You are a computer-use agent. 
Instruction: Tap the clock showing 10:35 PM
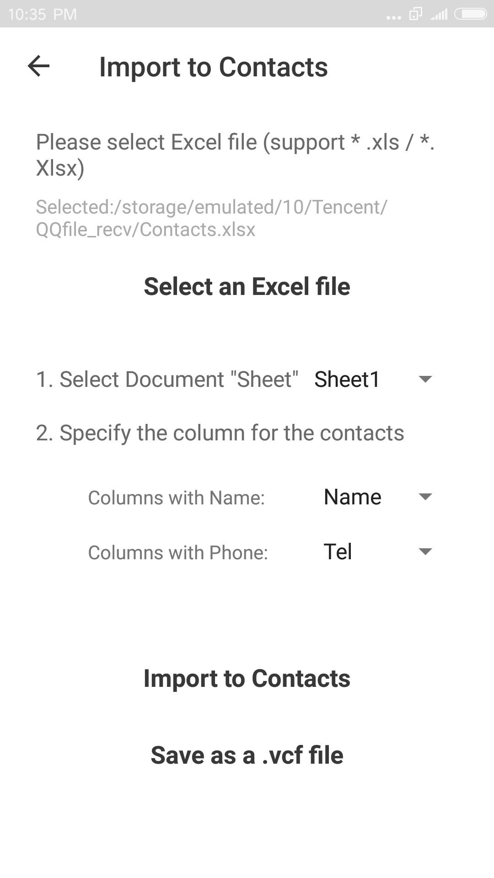point(42,15)
